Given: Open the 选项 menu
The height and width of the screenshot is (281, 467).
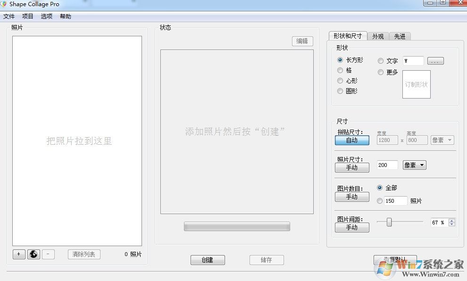Looking at the screenshot, I should click(x=46, y=17).
